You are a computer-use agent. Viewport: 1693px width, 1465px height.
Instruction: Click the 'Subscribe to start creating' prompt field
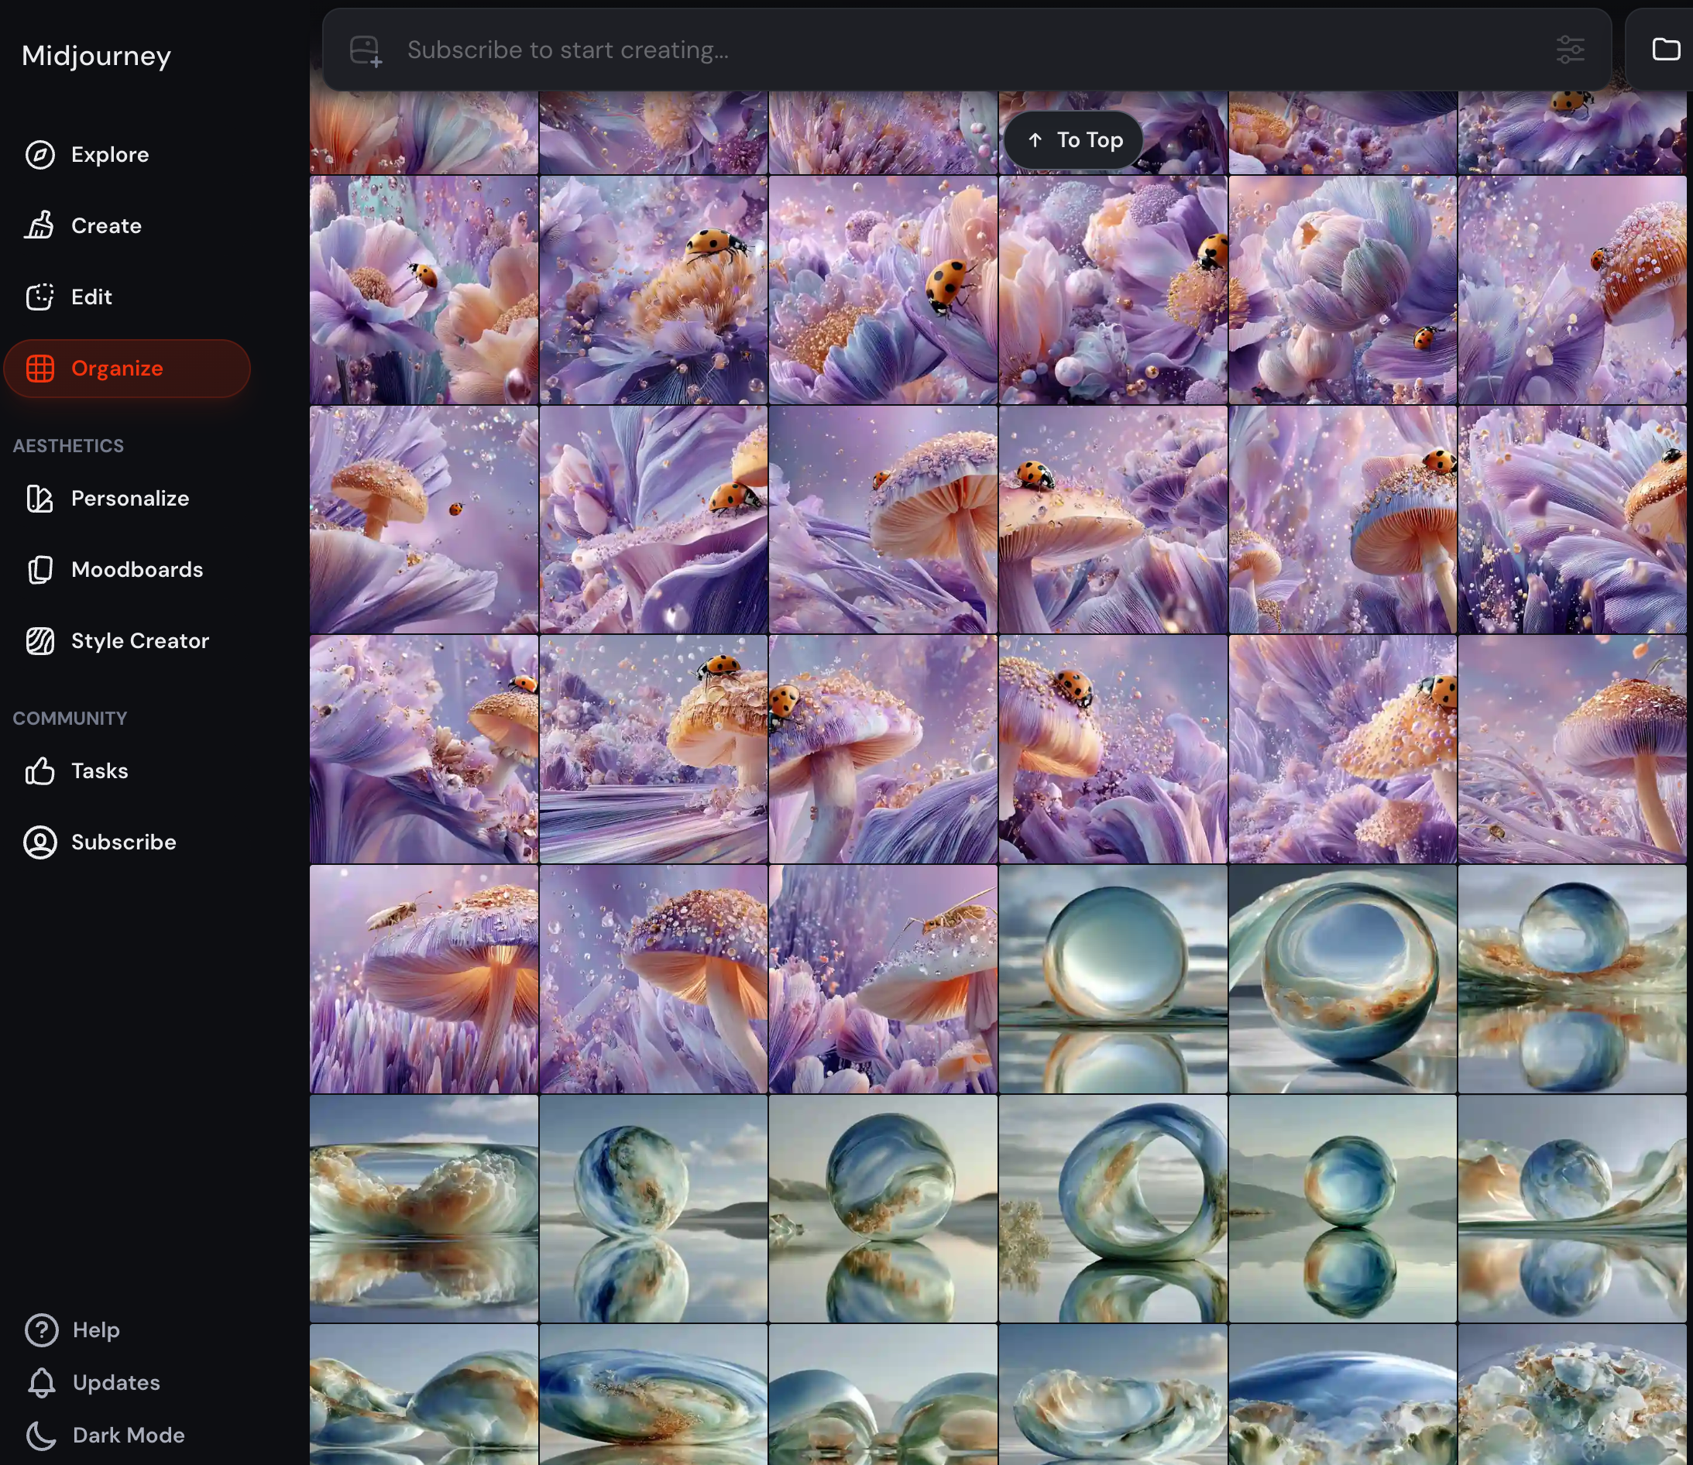coord(967,50)
